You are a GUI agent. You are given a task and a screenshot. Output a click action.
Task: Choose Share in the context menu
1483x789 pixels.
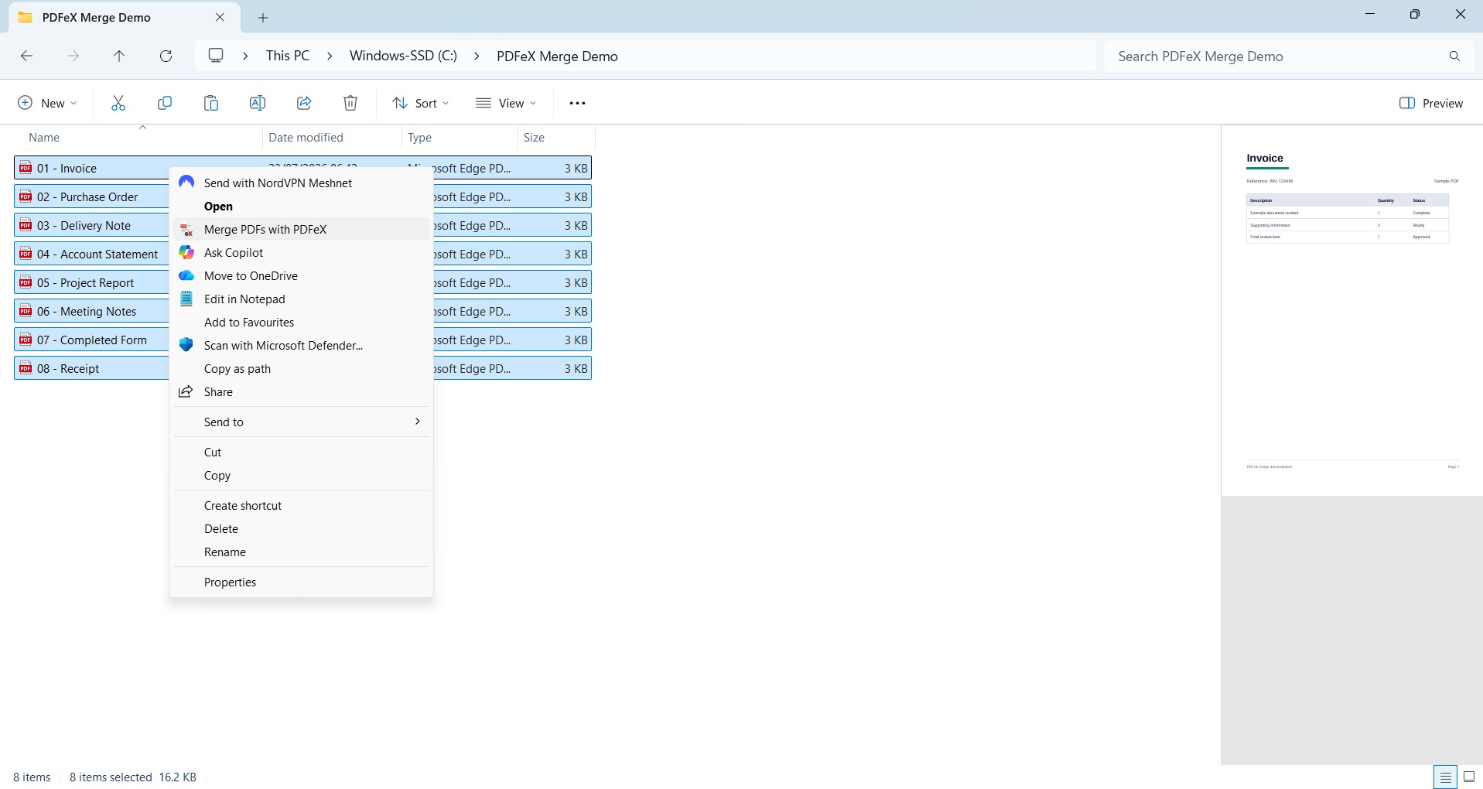click(301, 391)
